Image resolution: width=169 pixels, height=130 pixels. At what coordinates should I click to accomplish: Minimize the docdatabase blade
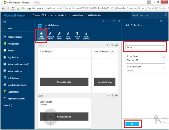[x=109, y=21]
